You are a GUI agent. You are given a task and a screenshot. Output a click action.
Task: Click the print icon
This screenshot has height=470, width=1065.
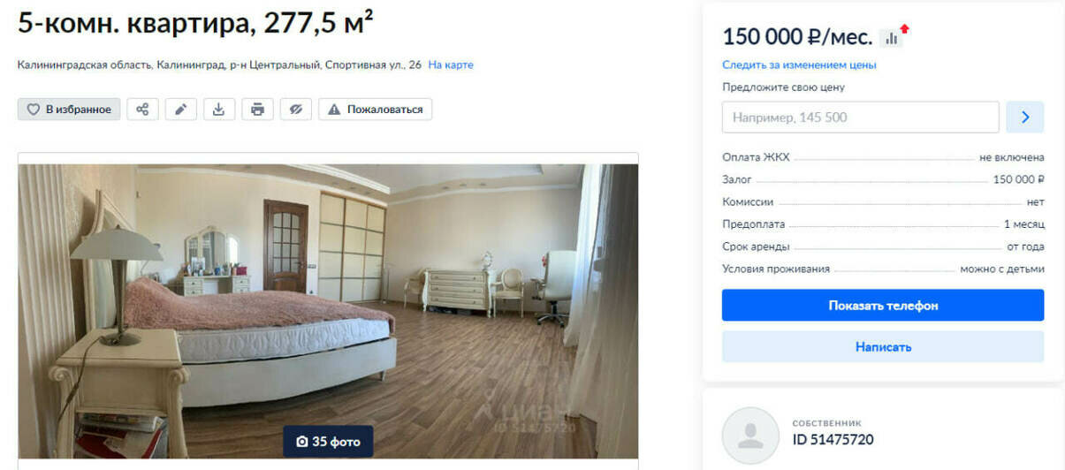pyautogui.click(x=257, y=110)
